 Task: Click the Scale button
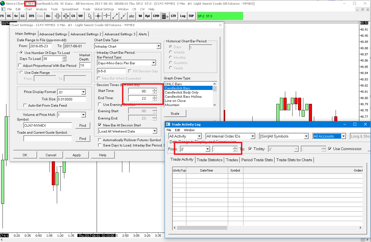pyautogui.click(x=175, y=114)
